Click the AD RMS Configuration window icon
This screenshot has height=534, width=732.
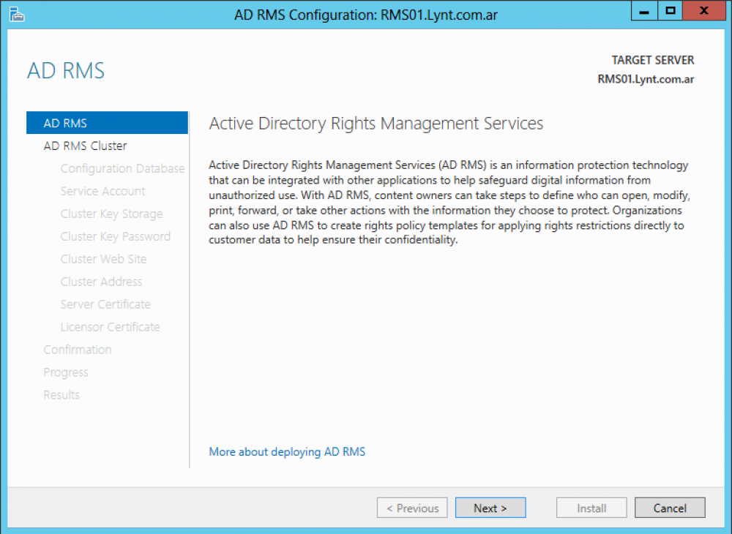click(x=16, y=15)
